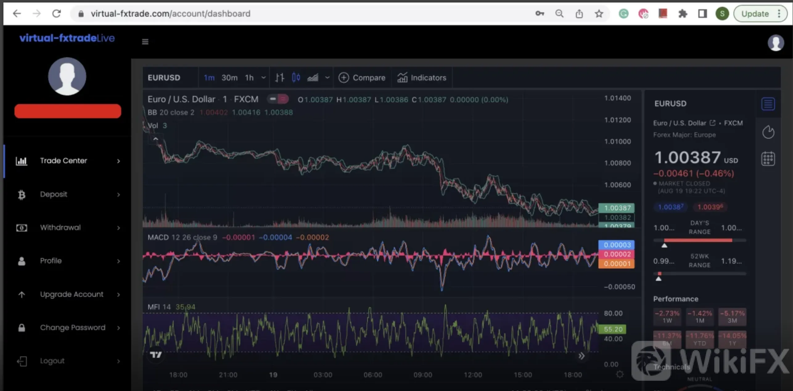Go back with the browser back arrow
793x391 pixels.
click(x=17, y=14)
